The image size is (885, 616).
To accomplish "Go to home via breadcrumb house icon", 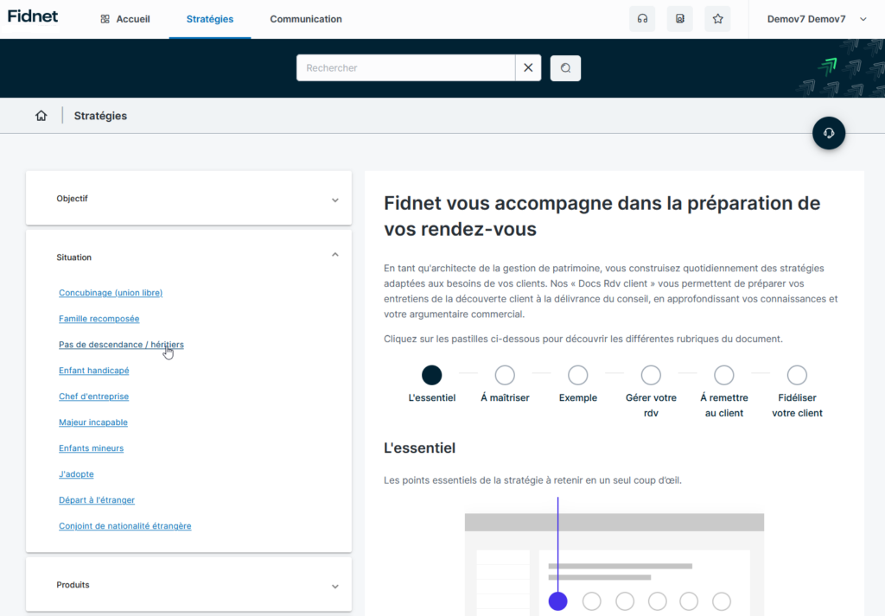I will [41, 116].
